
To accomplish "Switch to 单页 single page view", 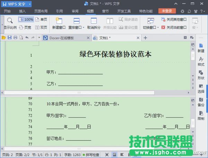I will click(41, 20).
